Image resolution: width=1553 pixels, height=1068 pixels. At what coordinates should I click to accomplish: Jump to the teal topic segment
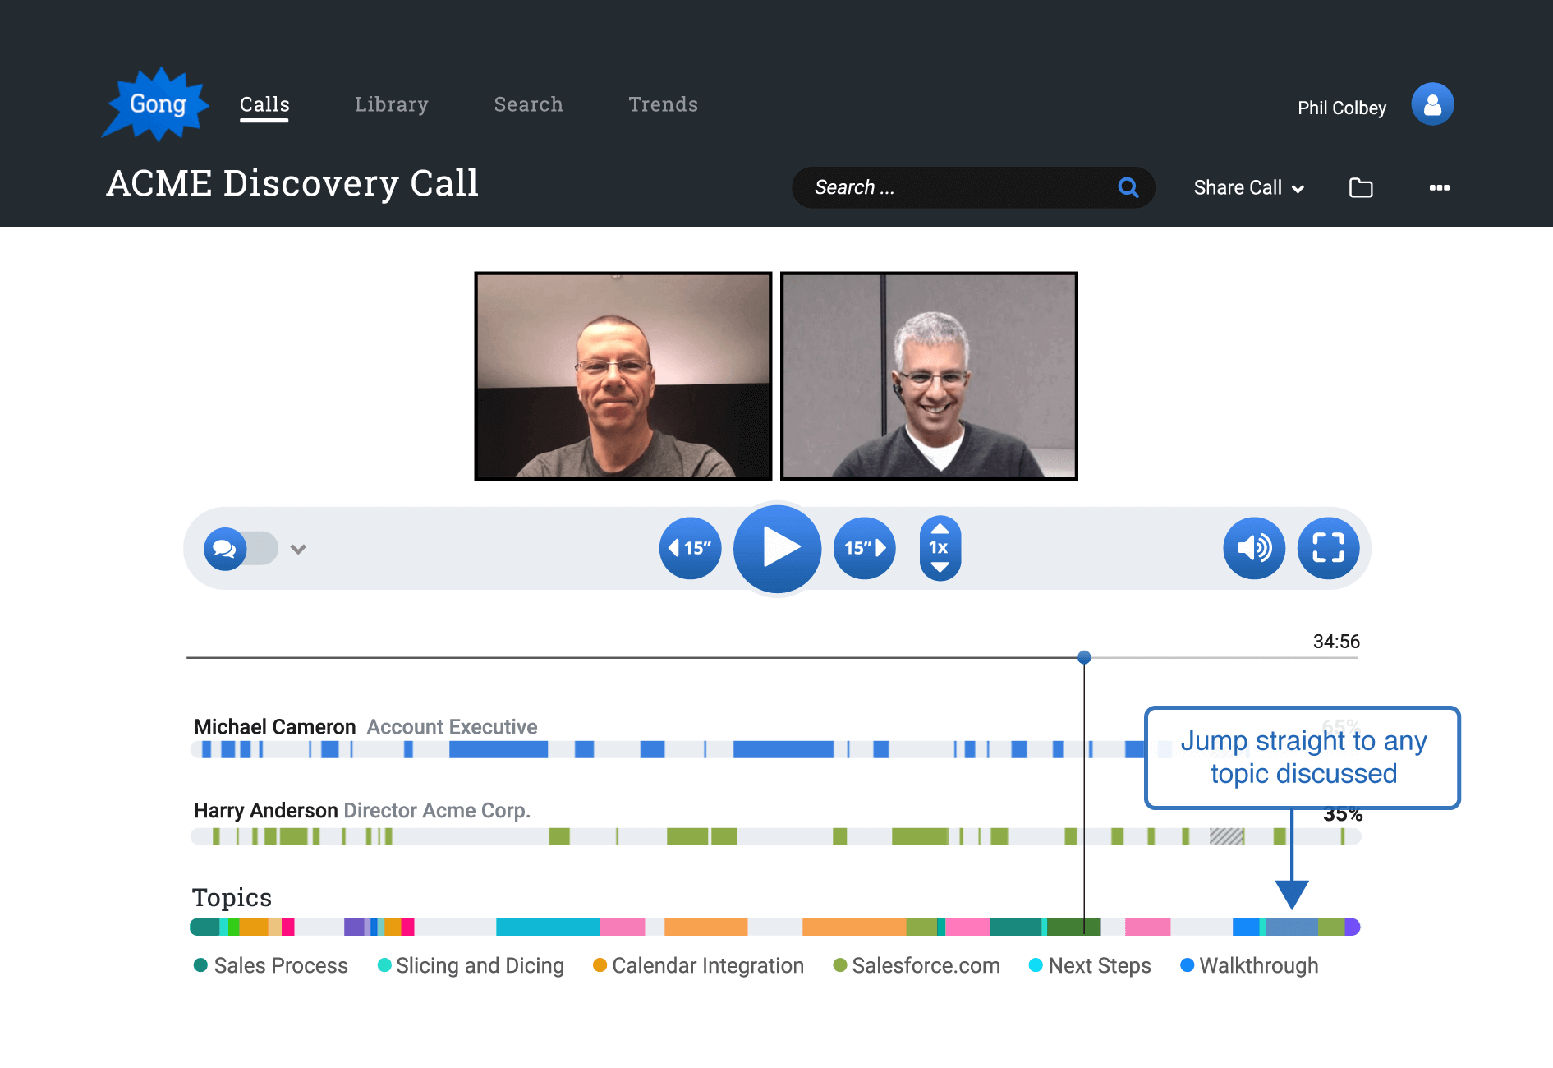pyautogui.click(x=548, y=927)
